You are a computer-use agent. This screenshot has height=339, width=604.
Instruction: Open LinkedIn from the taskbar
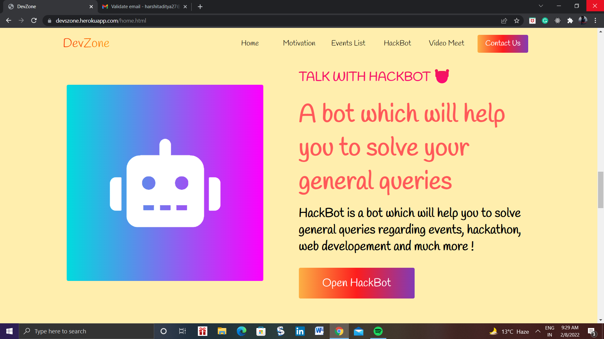pos(299,331)
